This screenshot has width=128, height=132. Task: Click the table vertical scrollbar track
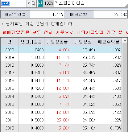pyautogui.click(x=125, y=87)
